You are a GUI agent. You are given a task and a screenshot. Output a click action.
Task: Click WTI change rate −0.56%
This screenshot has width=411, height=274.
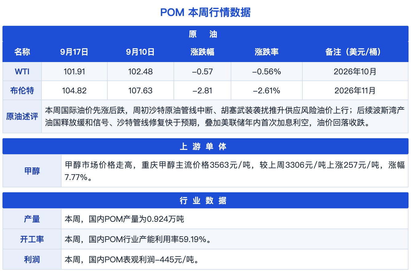(266, 72)
